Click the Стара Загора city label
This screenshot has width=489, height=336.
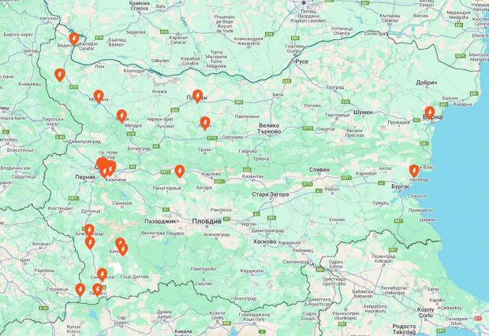pyautogui.click(x=271, y=194)
